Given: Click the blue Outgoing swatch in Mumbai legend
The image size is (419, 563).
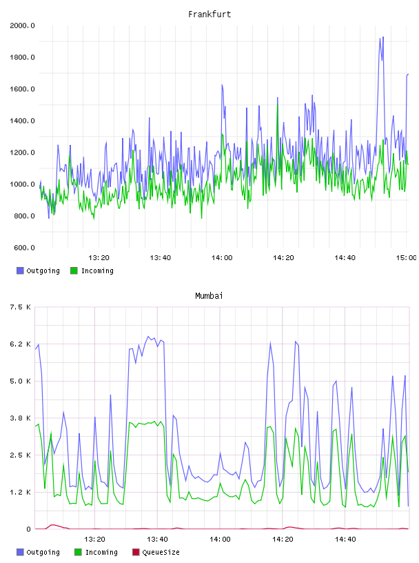Looking at the screenshot, I should click(20, 552).
